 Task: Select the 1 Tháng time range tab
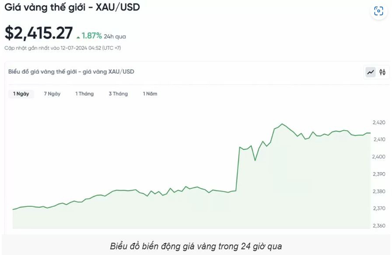(84, 94)
